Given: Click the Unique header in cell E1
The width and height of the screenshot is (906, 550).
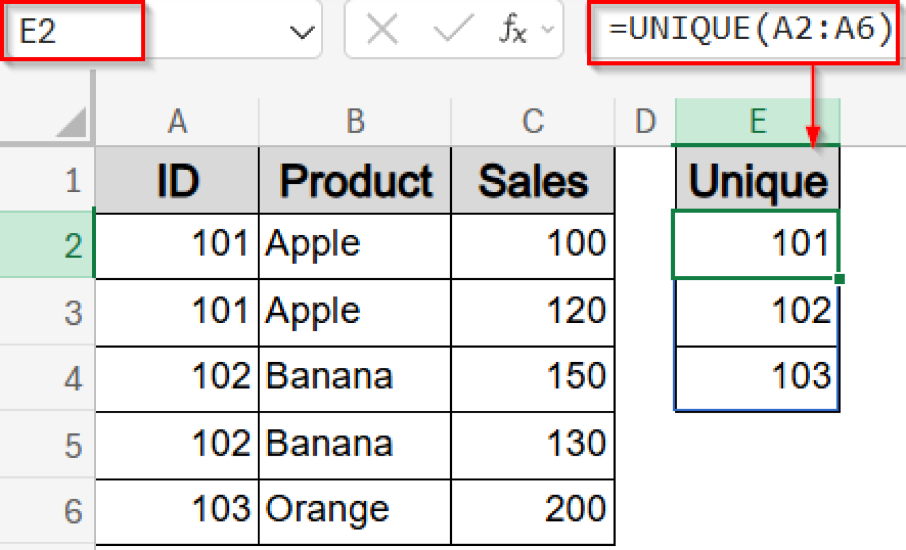Looking at the screenshot, I should [x=757, y=180].
